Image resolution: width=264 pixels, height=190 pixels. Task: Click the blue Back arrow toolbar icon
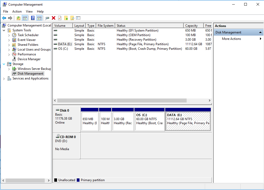[4, 18]
